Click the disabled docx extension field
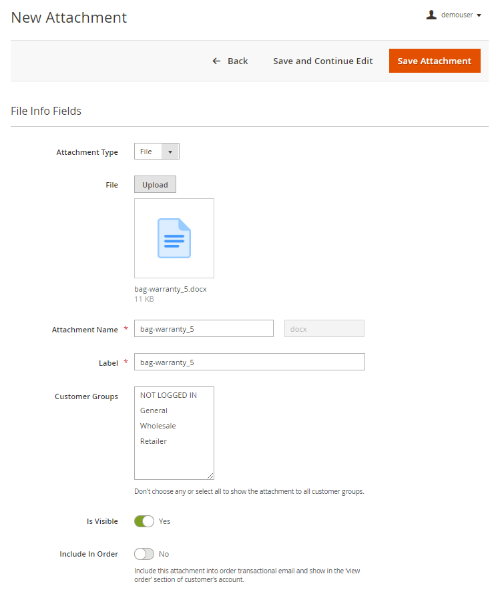The image size is (498, 596). [x=324, y=328]
